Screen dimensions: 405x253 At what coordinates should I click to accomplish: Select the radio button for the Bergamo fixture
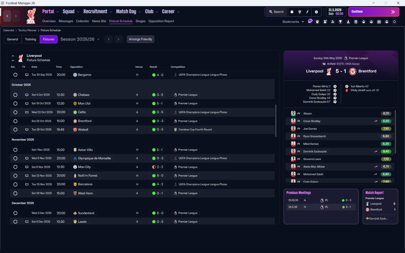pyautogui.click(x=15, y=75)
